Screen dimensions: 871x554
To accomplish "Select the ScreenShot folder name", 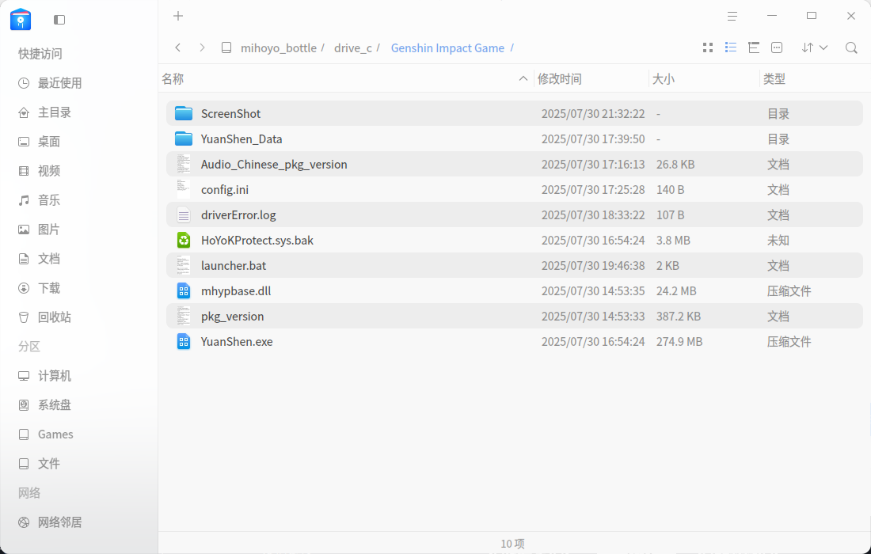I will [x=230, y=114].
